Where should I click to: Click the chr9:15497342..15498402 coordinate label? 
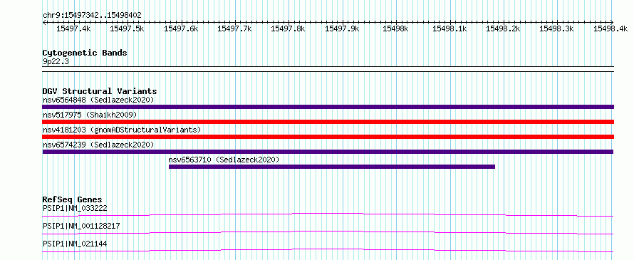92,15
